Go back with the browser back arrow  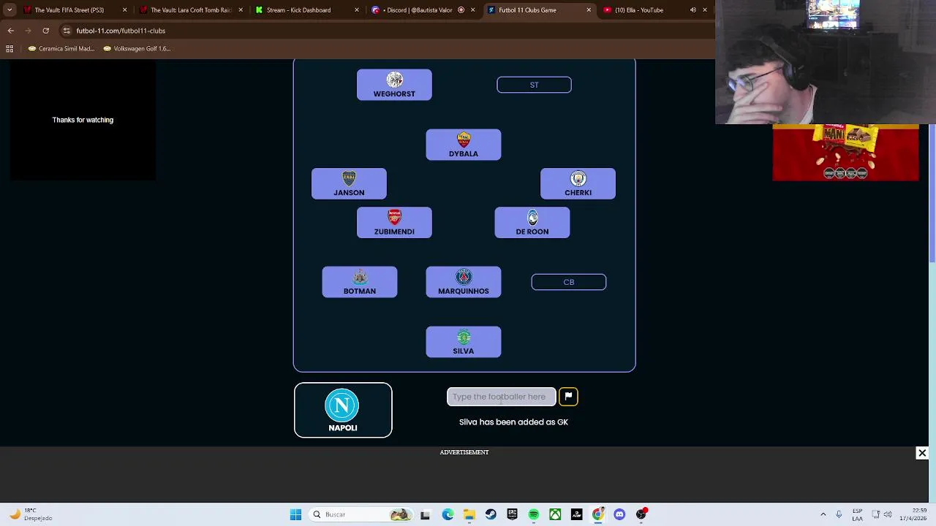[10, 31]
